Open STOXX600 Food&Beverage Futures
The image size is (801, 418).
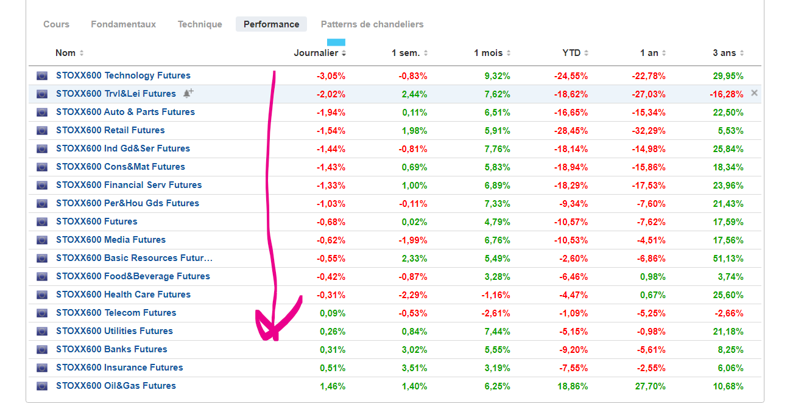point(133,276)
